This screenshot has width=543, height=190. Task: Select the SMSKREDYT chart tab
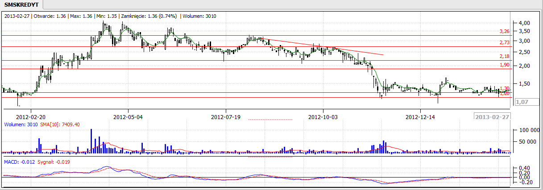point(21,5)
